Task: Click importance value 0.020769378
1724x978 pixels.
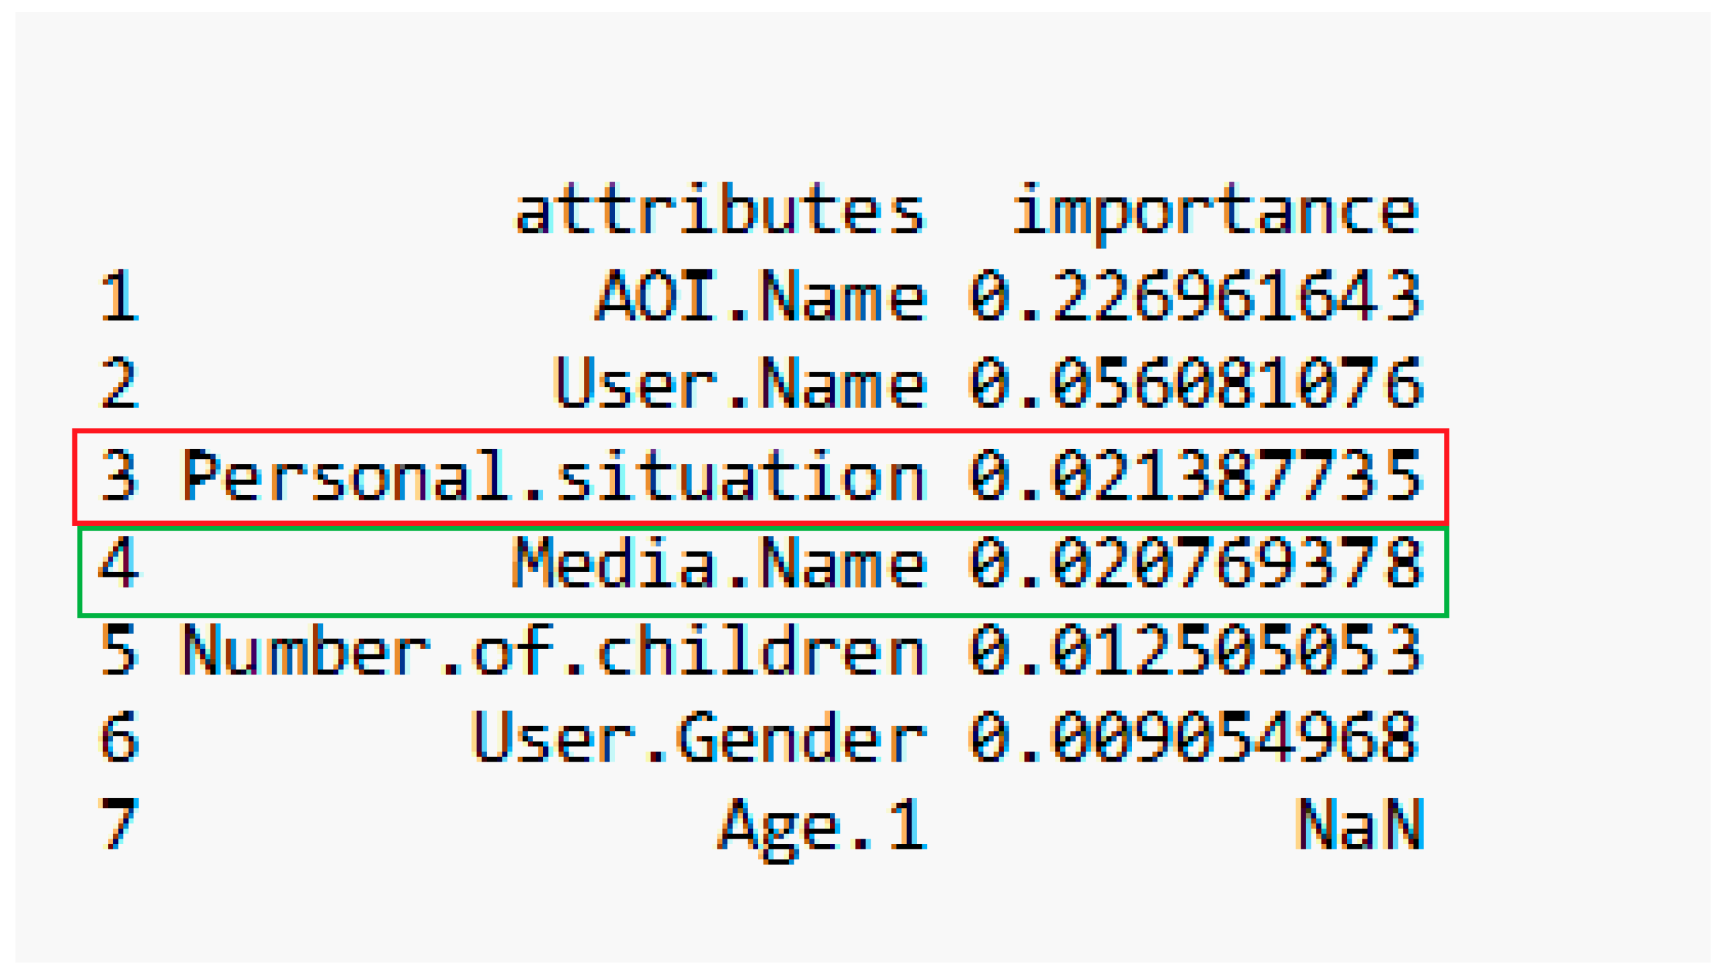Action: tap(1195, 563)
